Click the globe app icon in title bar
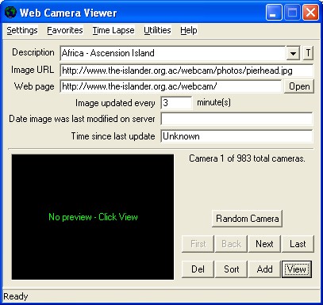 coord(10,12)
